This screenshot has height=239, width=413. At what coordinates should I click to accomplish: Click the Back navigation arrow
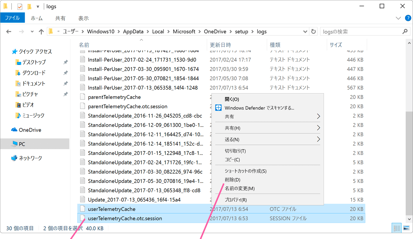[9, 32]
